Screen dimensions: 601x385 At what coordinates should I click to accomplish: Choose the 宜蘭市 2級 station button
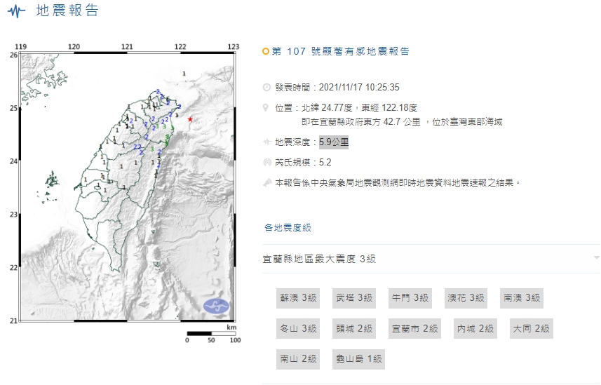(x=414, y=328)
